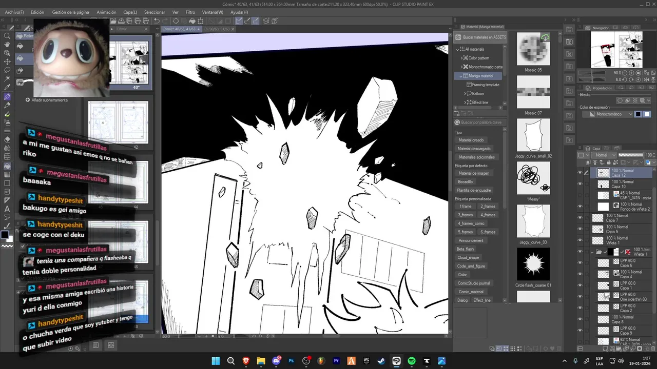Click Añadir subherramienta plus icon
Screen dimensions: 657x369
point(28,100)
